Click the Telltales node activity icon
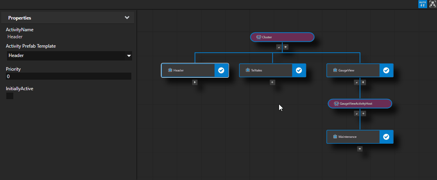The height and width of the screenshot is (180, 437). tap(248, 70)
